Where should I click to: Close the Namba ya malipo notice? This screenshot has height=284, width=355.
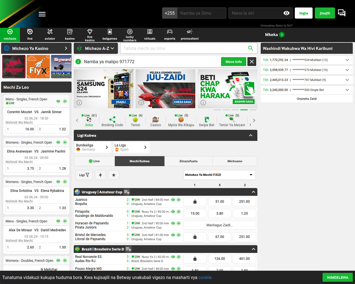point(252,62)
